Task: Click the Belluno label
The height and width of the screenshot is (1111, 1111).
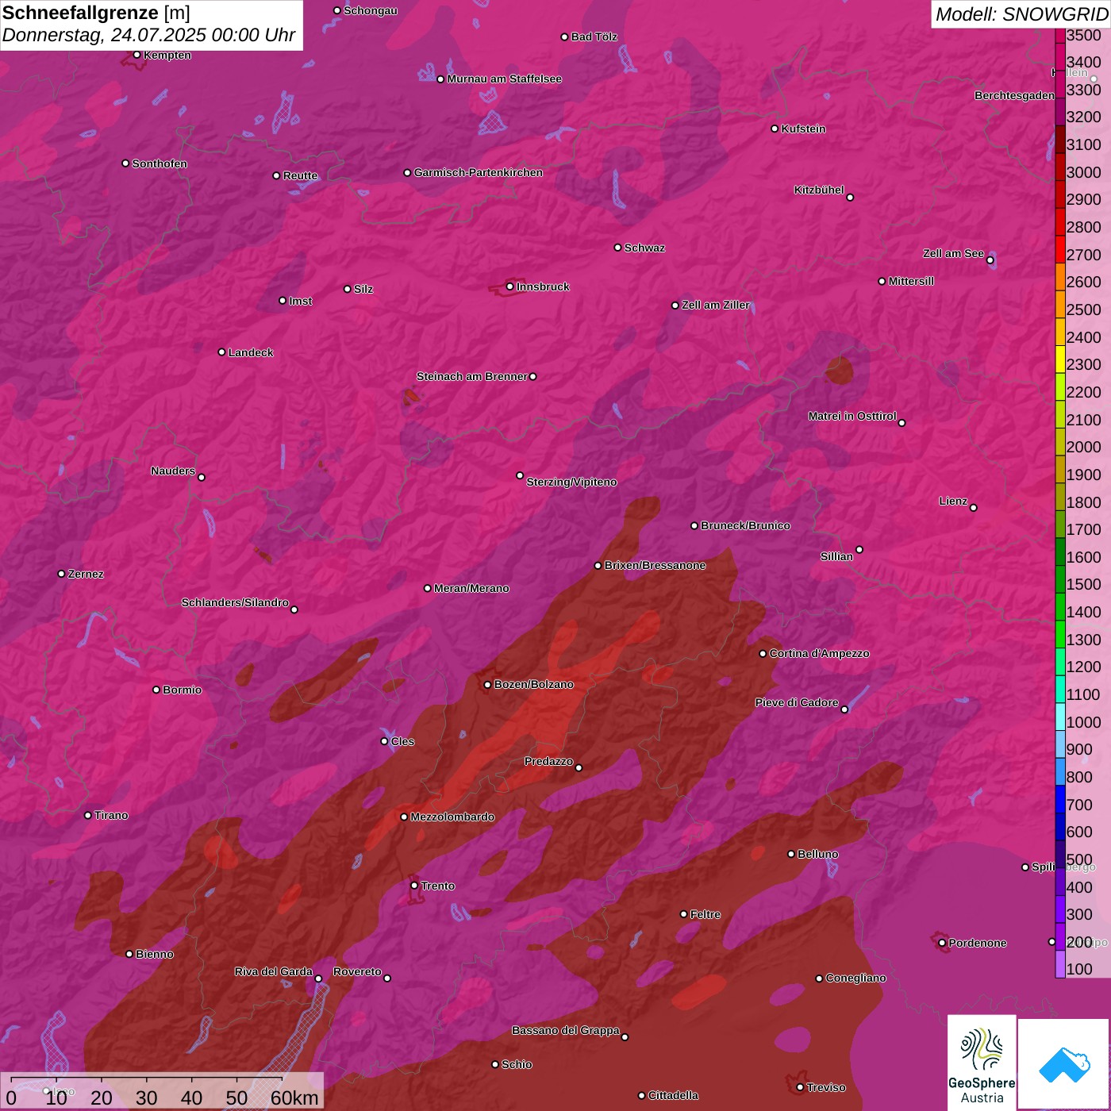Action: point(817,854)
